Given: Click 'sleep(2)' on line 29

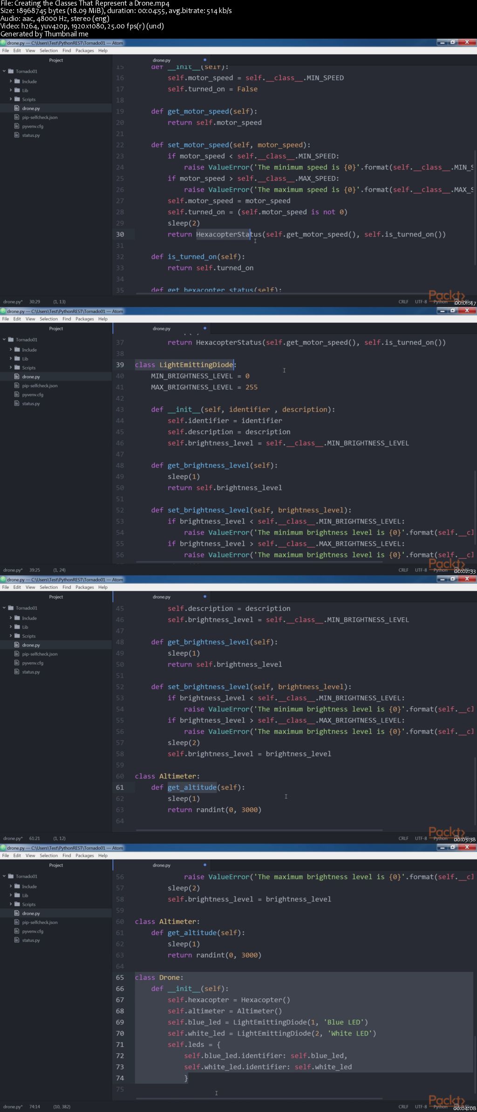Looking at the screenshot, I should [184, 223].
